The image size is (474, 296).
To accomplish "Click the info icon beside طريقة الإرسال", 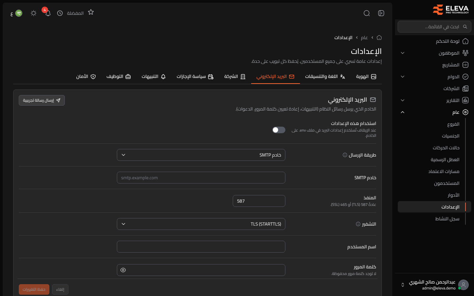I will click(345, 155).
